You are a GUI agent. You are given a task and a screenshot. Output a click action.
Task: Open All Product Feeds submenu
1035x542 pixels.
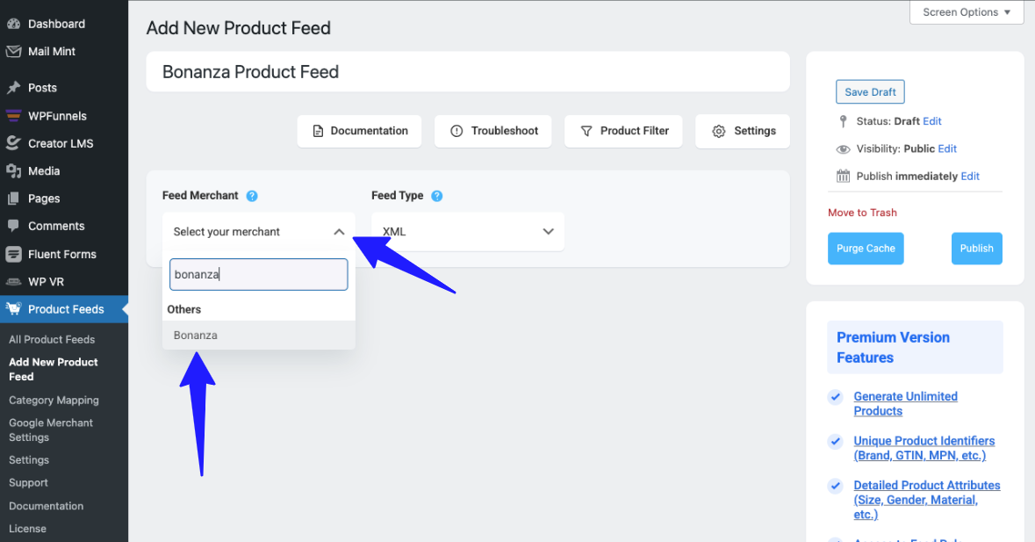pos(52,340)
